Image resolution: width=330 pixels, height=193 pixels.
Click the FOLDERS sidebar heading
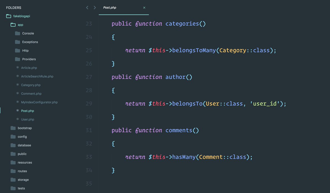(x=13, y=8)
